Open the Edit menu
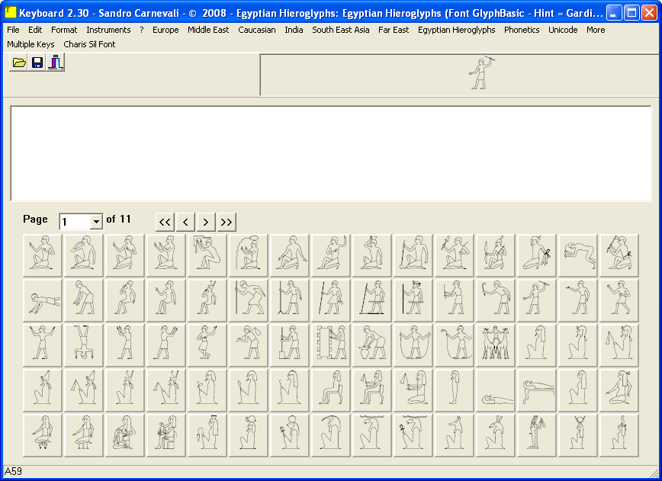The height and width of the screenshot is (481, 662). click(x=35, y=30)
